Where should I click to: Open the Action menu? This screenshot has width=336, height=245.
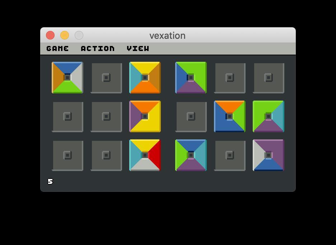(98, 48)
